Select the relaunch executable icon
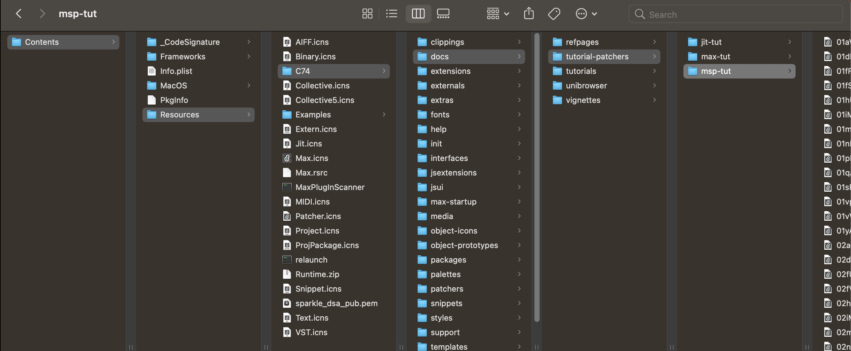Screen dimensions: 851x351 click(x=287, y=260)
